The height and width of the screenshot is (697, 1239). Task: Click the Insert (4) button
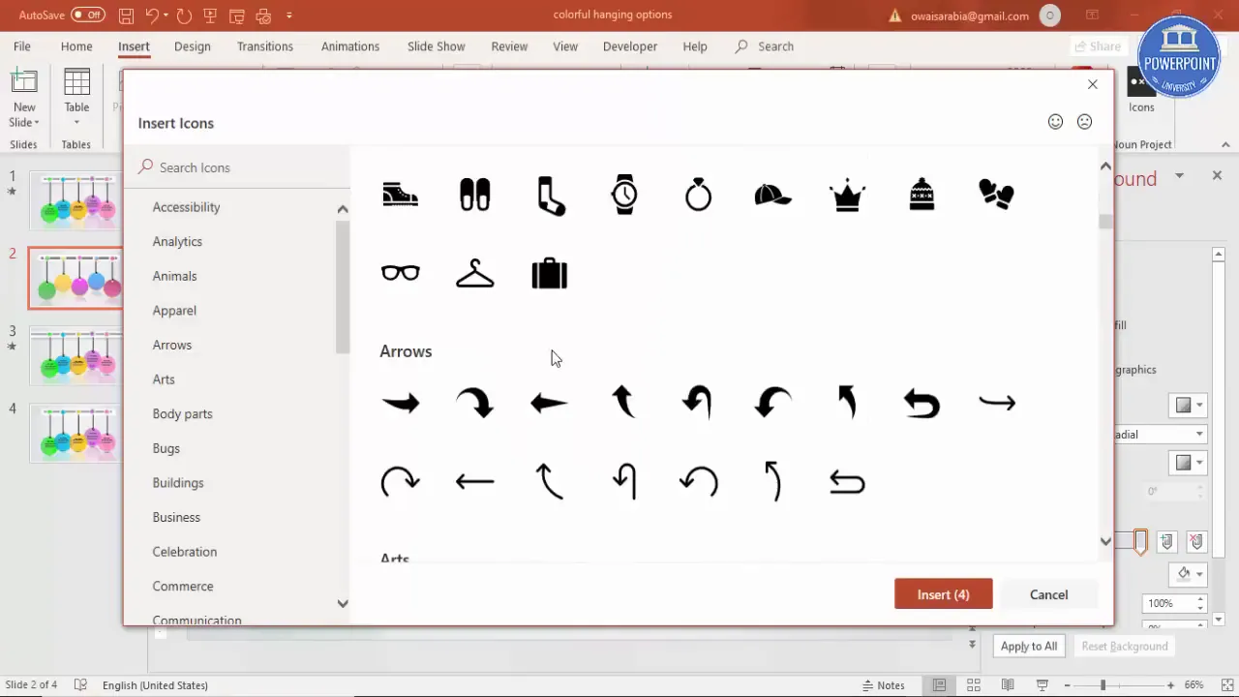point(943,594)
